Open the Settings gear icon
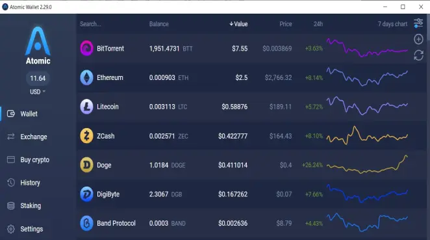The image size is (430, 240). [11, 229]
